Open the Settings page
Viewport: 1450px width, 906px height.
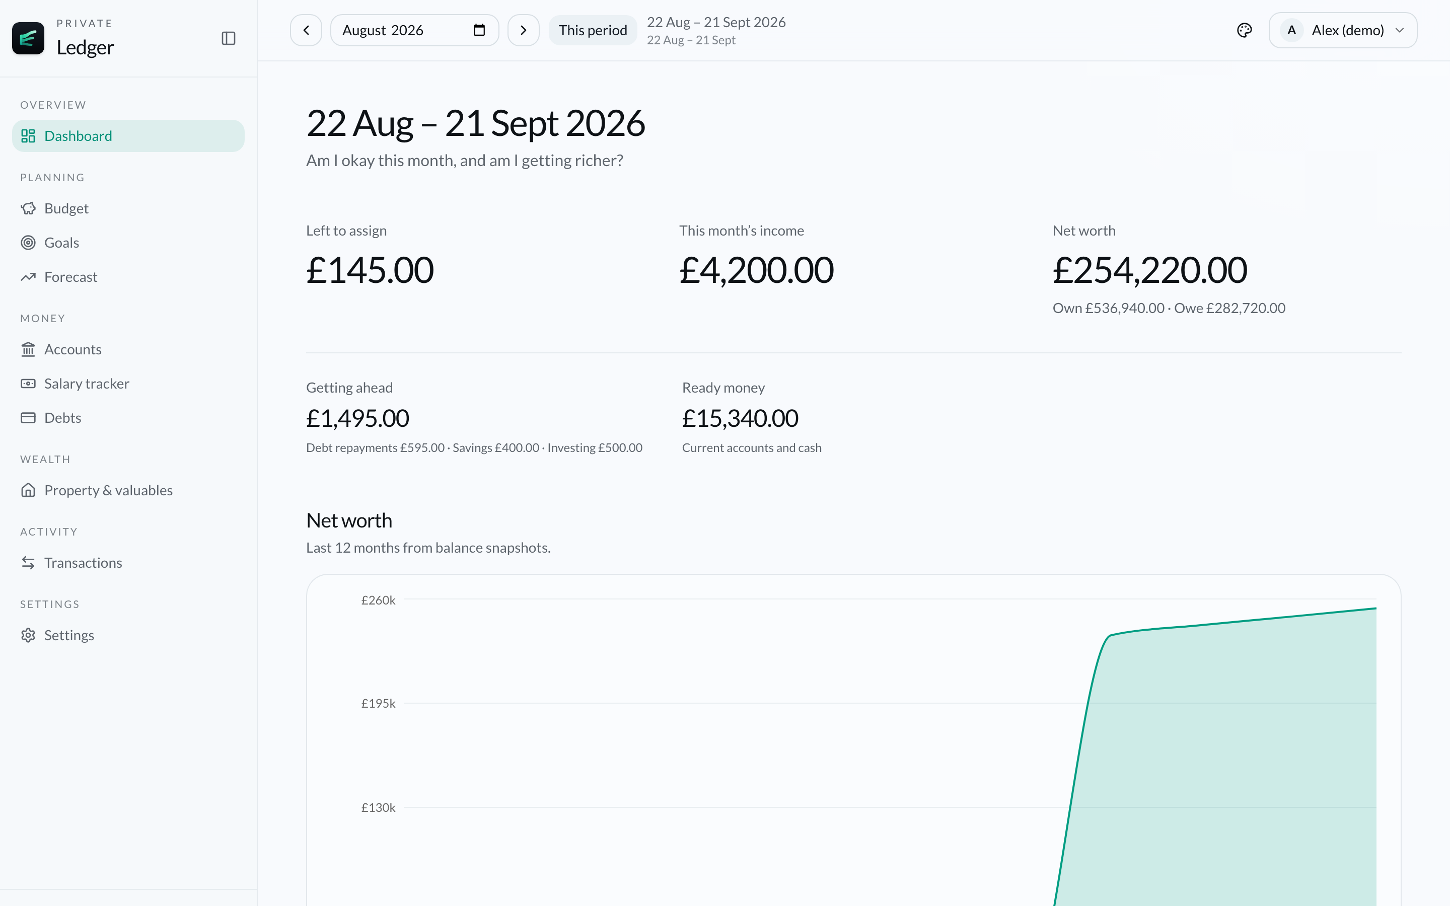(128, 635)
